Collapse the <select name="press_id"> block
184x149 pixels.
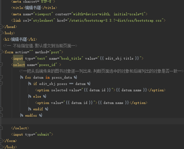pyautogui.click(x=1, y=65)
